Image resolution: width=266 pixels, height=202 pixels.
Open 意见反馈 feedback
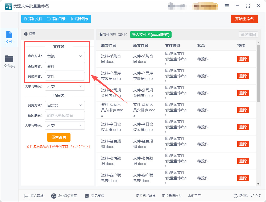(x=94, y=196)
